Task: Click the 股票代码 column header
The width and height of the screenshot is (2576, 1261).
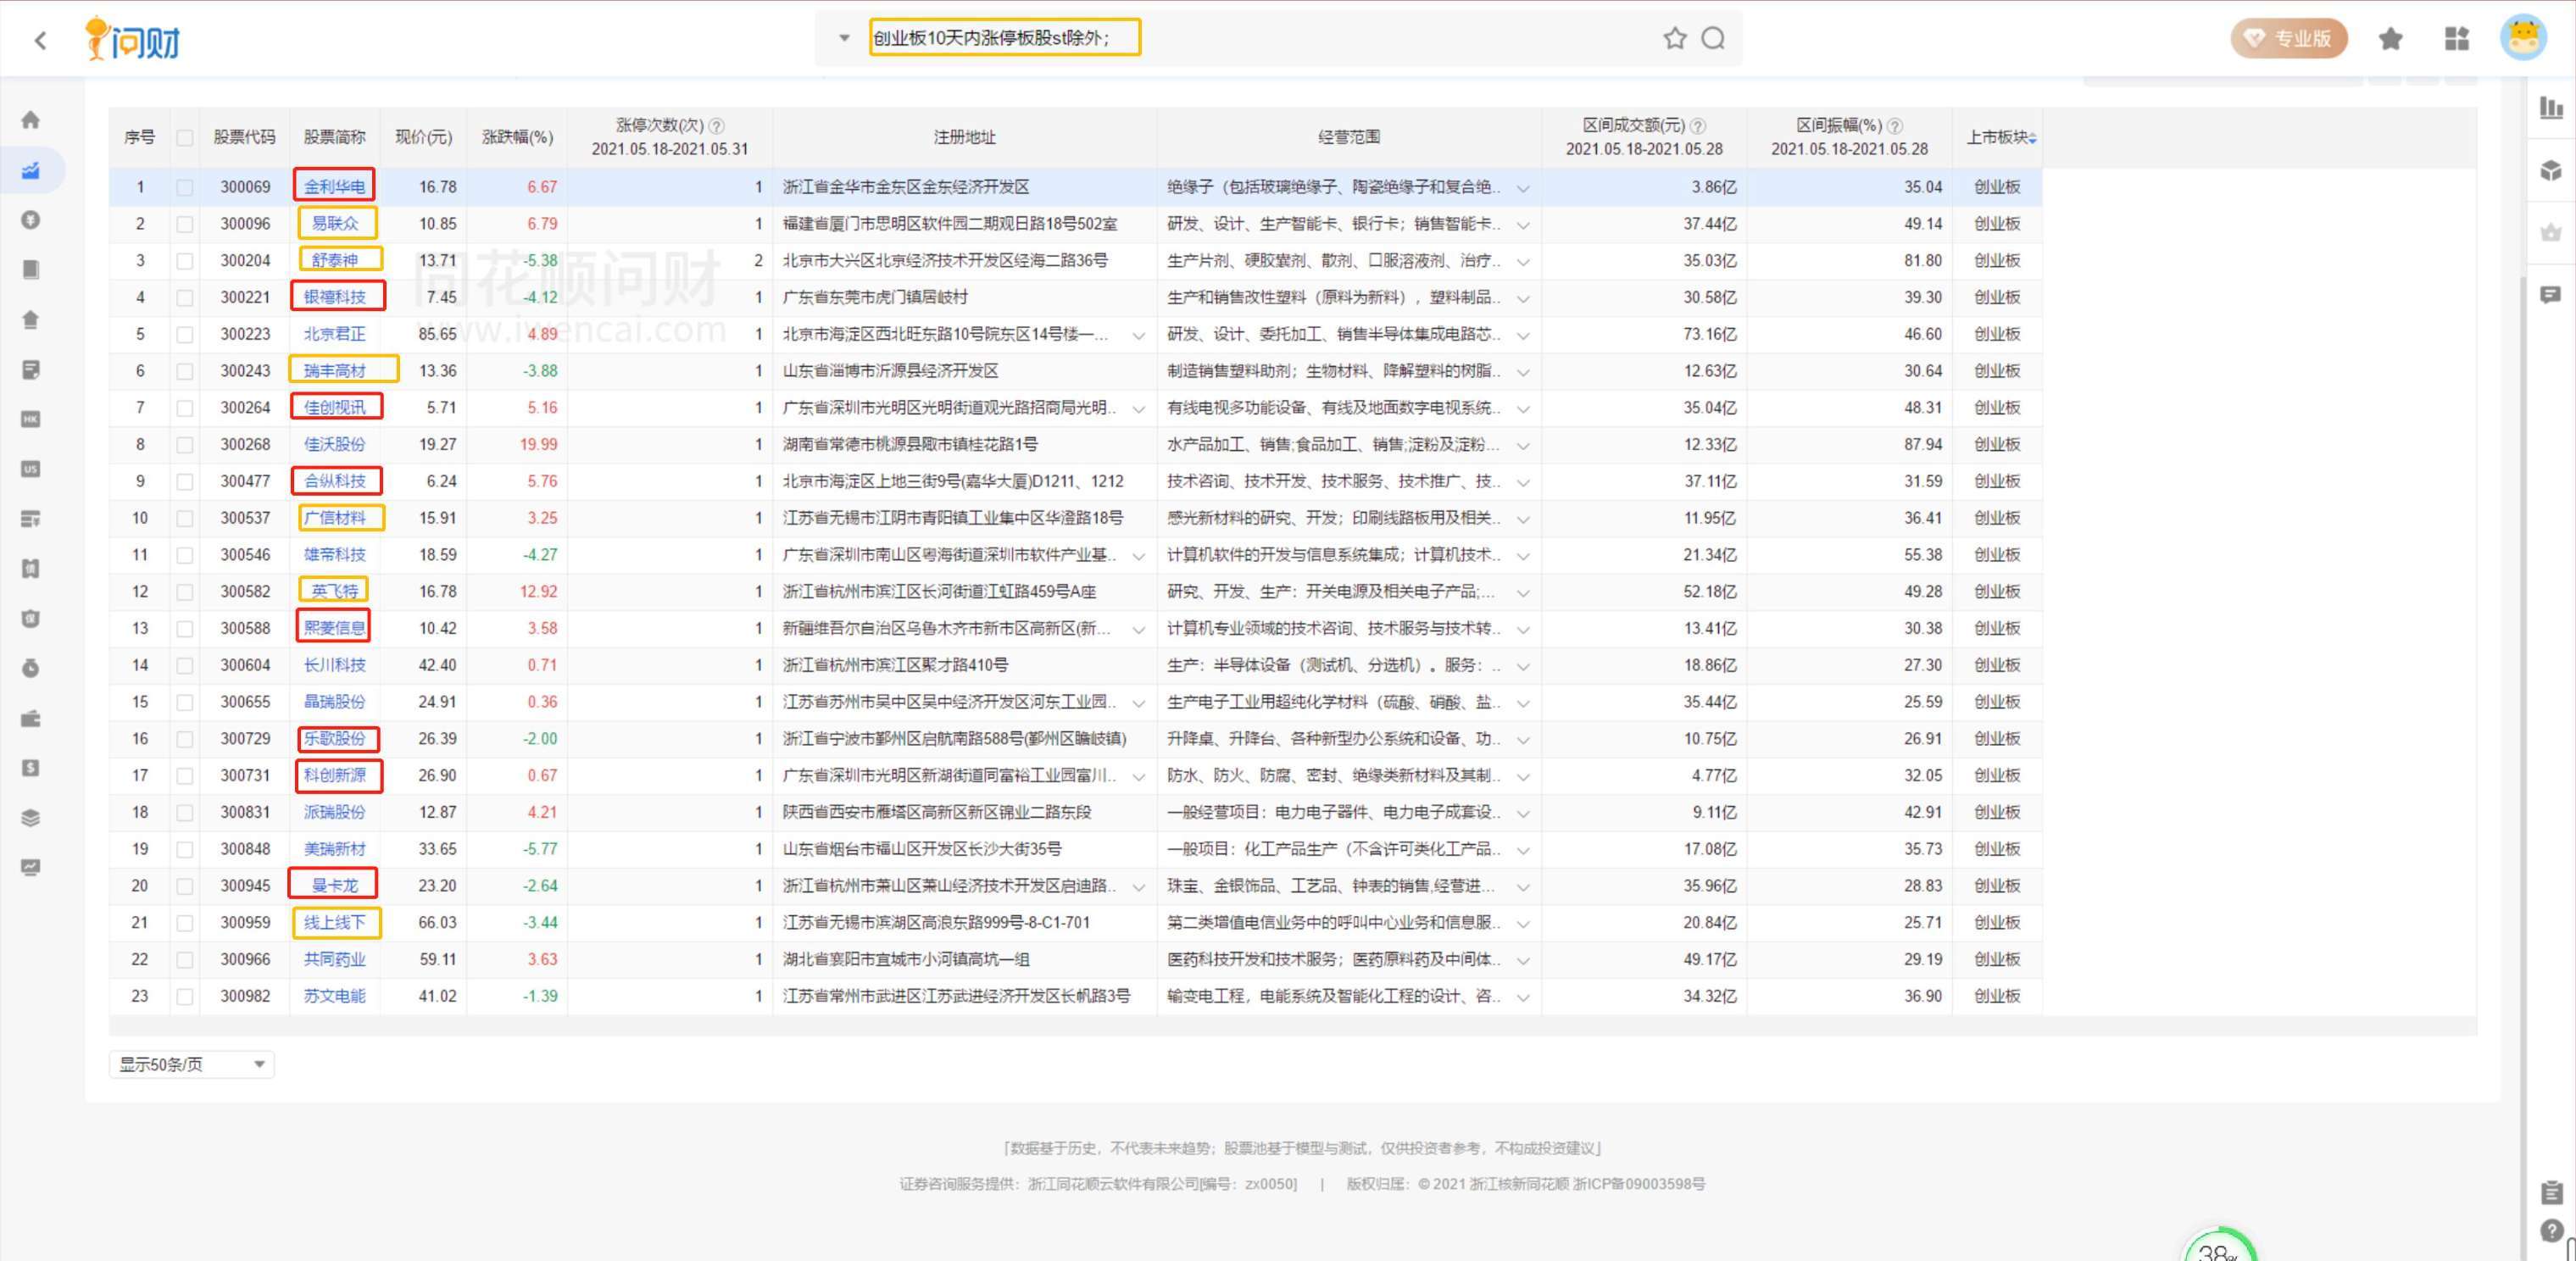Action: (x=244, y=137)
